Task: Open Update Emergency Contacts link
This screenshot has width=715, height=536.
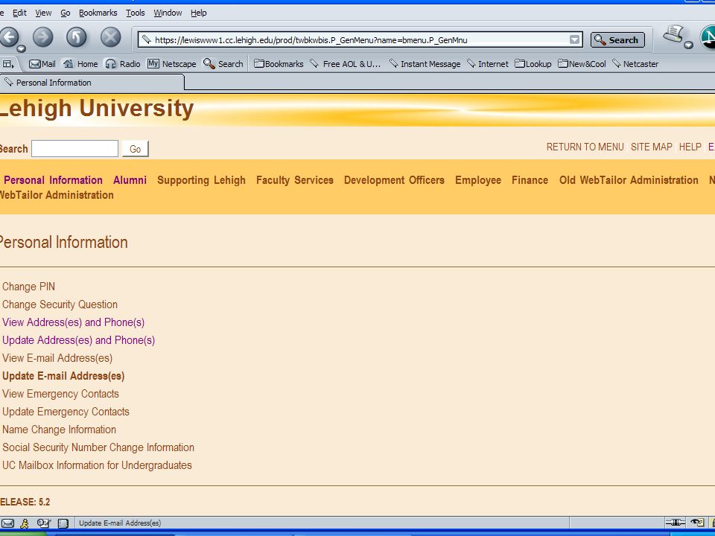Action: (x=66, y=412)
